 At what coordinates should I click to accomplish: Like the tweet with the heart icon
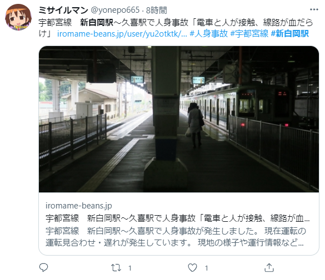[x=192, y=268]
